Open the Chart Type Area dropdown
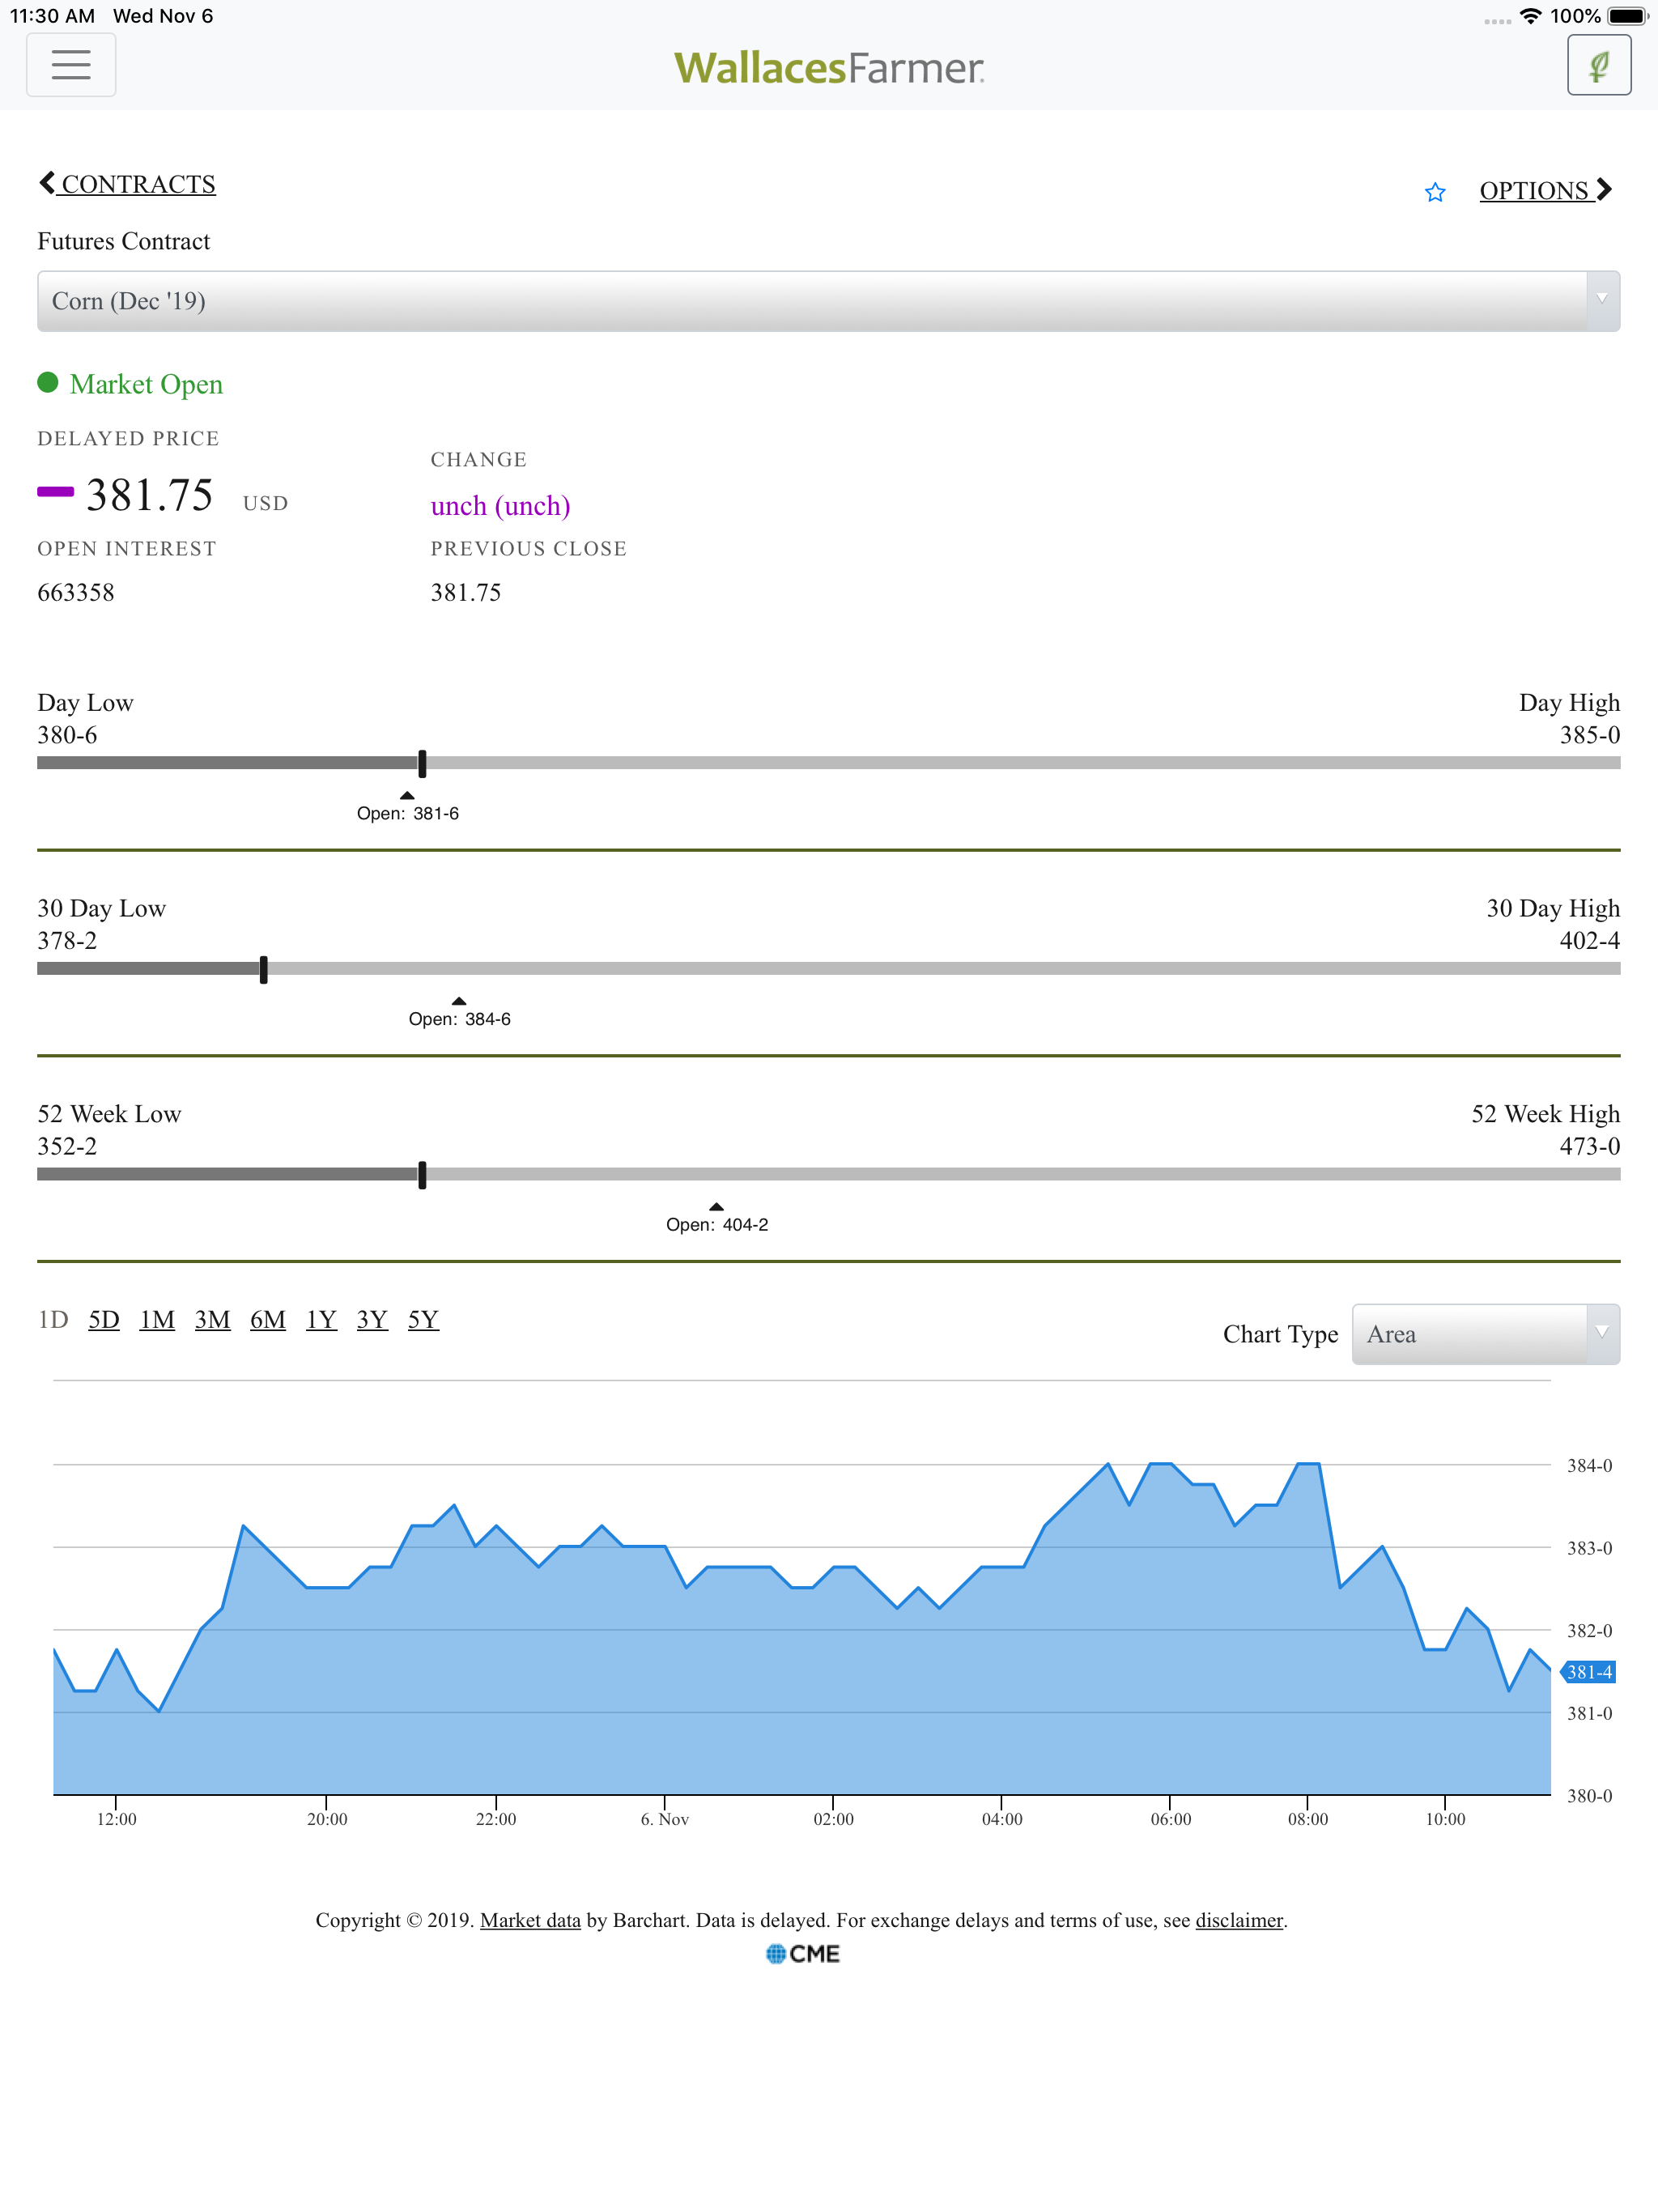The height and width of the screenshot is (2212, 1658). [1485, 1334]
